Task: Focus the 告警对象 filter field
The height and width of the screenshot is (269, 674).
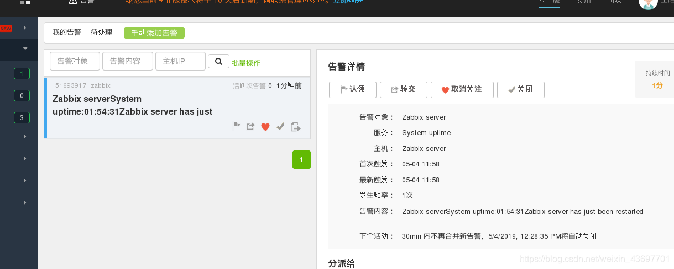Action: (x=75, y=61)
